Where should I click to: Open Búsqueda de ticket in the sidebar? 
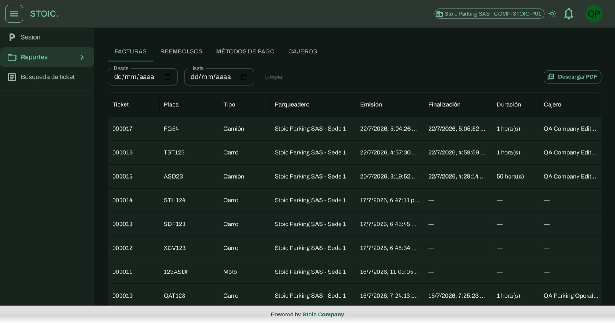click(x=47, y=77)
